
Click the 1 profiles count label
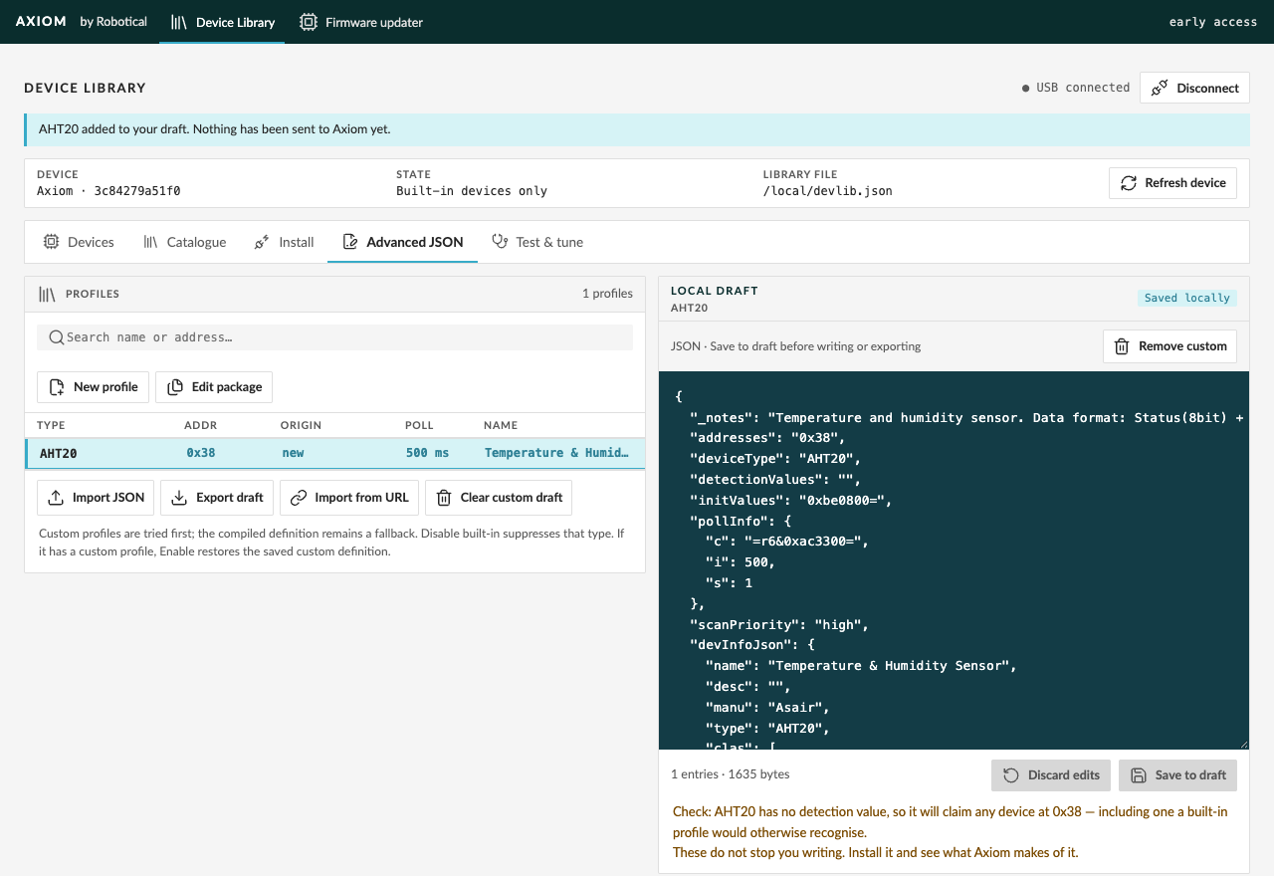[x=607, y=294]
